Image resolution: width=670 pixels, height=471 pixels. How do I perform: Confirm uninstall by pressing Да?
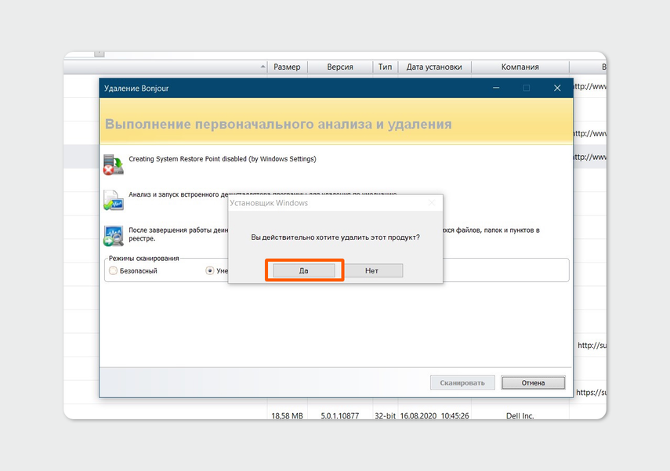point(304,270)
